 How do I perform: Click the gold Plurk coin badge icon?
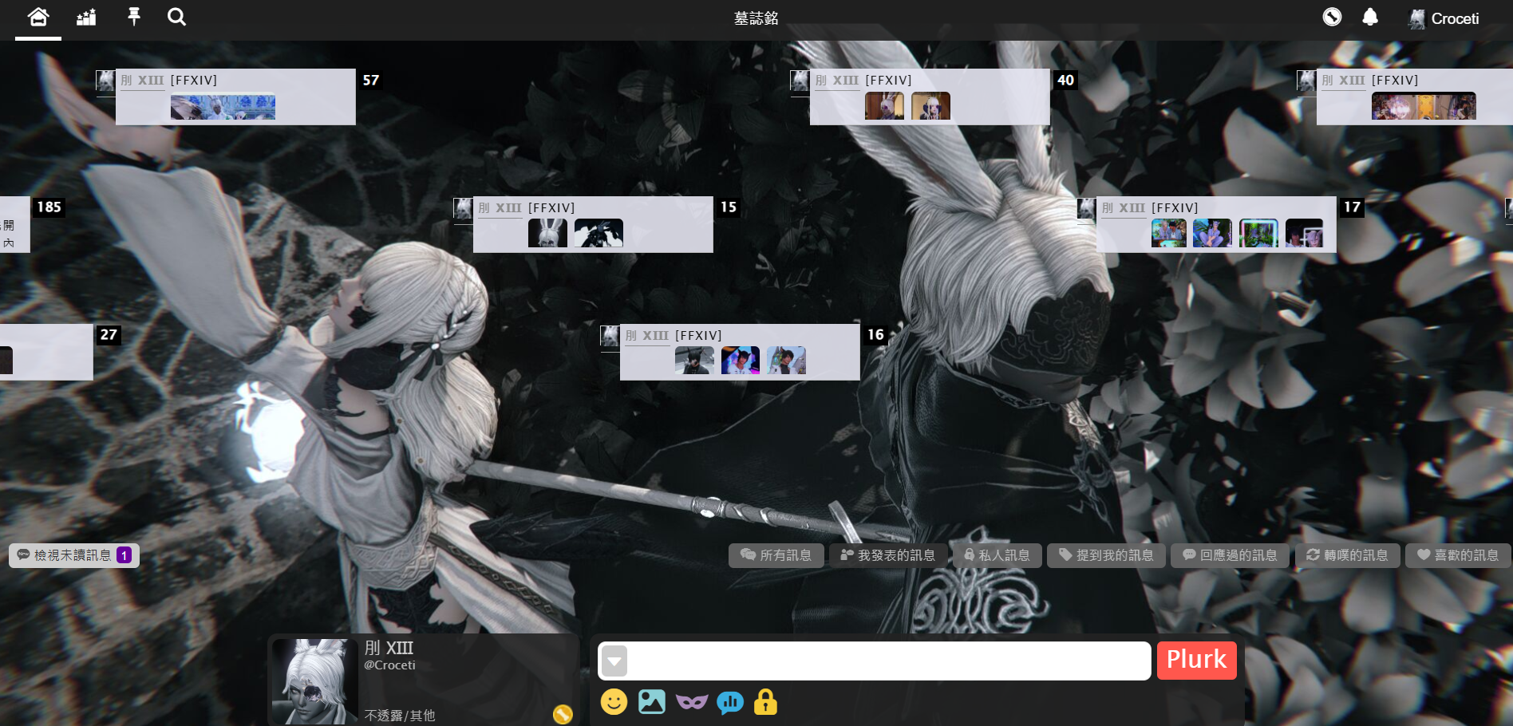pyautogui.click(x=563, y=715)
